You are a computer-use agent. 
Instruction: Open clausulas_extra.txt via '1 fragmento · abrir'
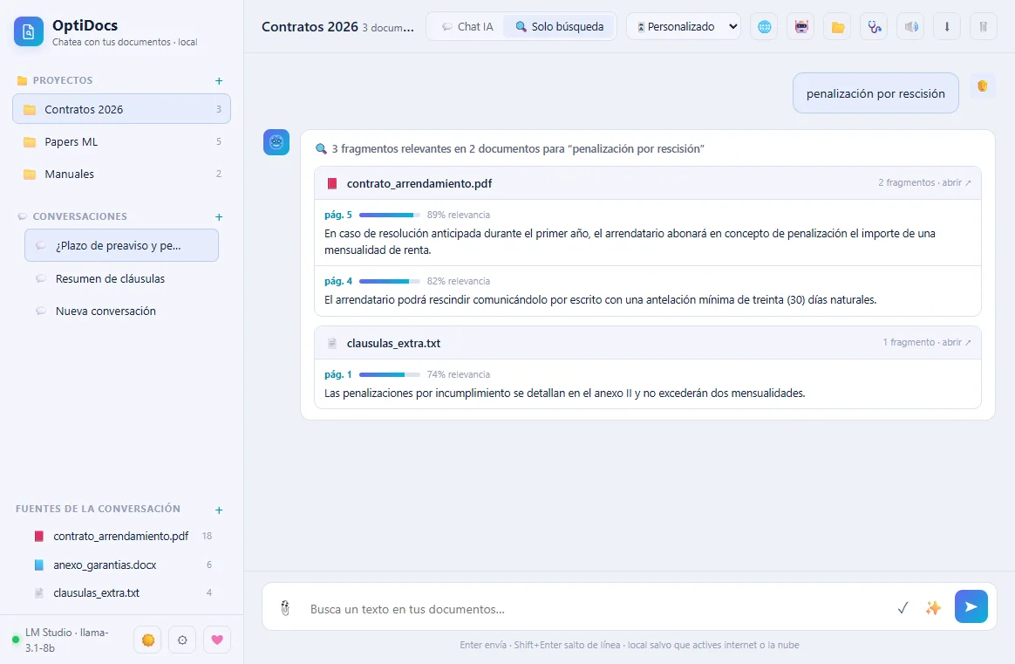tap(927, 342)
